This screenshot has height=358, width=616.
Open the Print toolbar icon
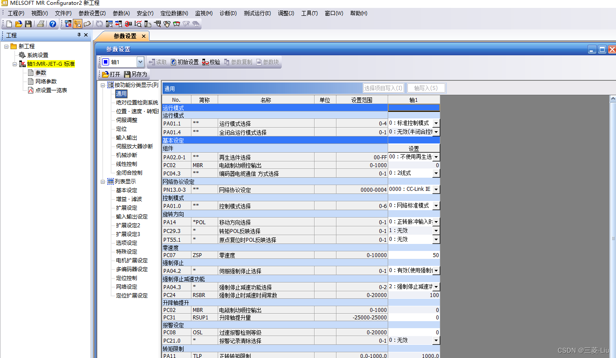pyautogui.click(x=39, y=24)
